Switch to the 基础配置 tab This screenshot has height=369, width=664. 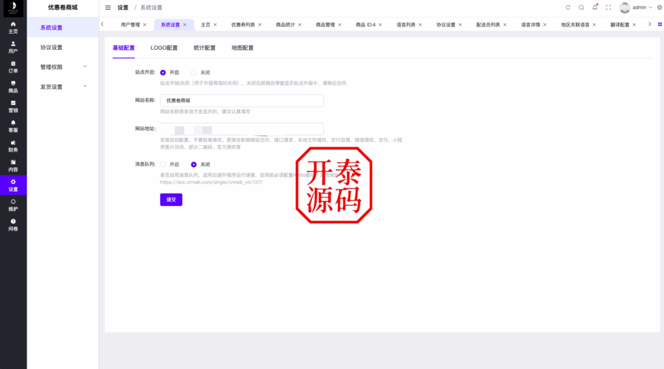124,48
